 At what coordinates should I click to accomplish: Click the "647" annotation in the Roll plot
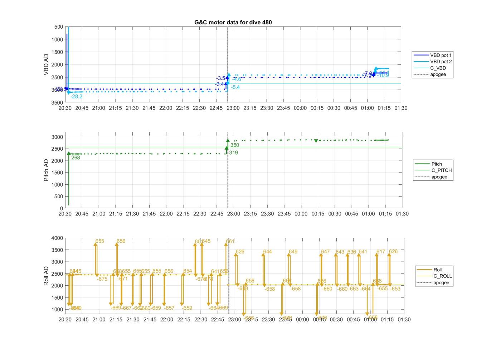point(325,252)
